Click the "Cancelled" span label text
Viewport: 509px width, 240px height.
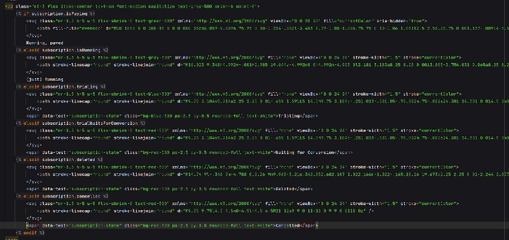[287, 225]
